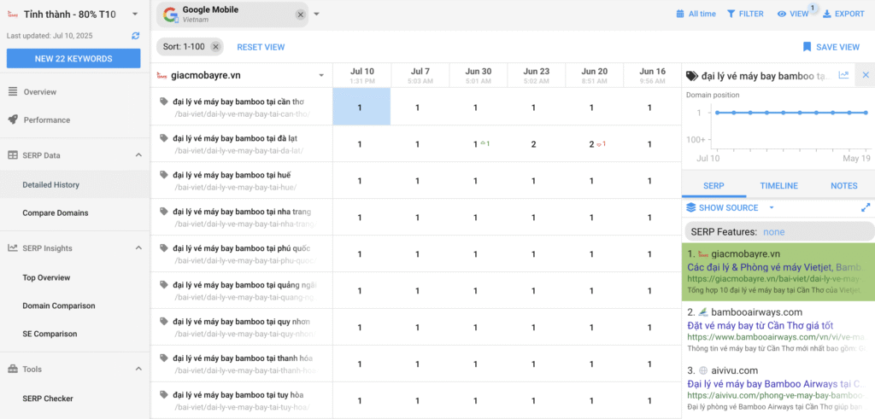The width and height of the screenshot is (875, 419).
Task: Click the Jun 16 column header
Action: (652, 75)
